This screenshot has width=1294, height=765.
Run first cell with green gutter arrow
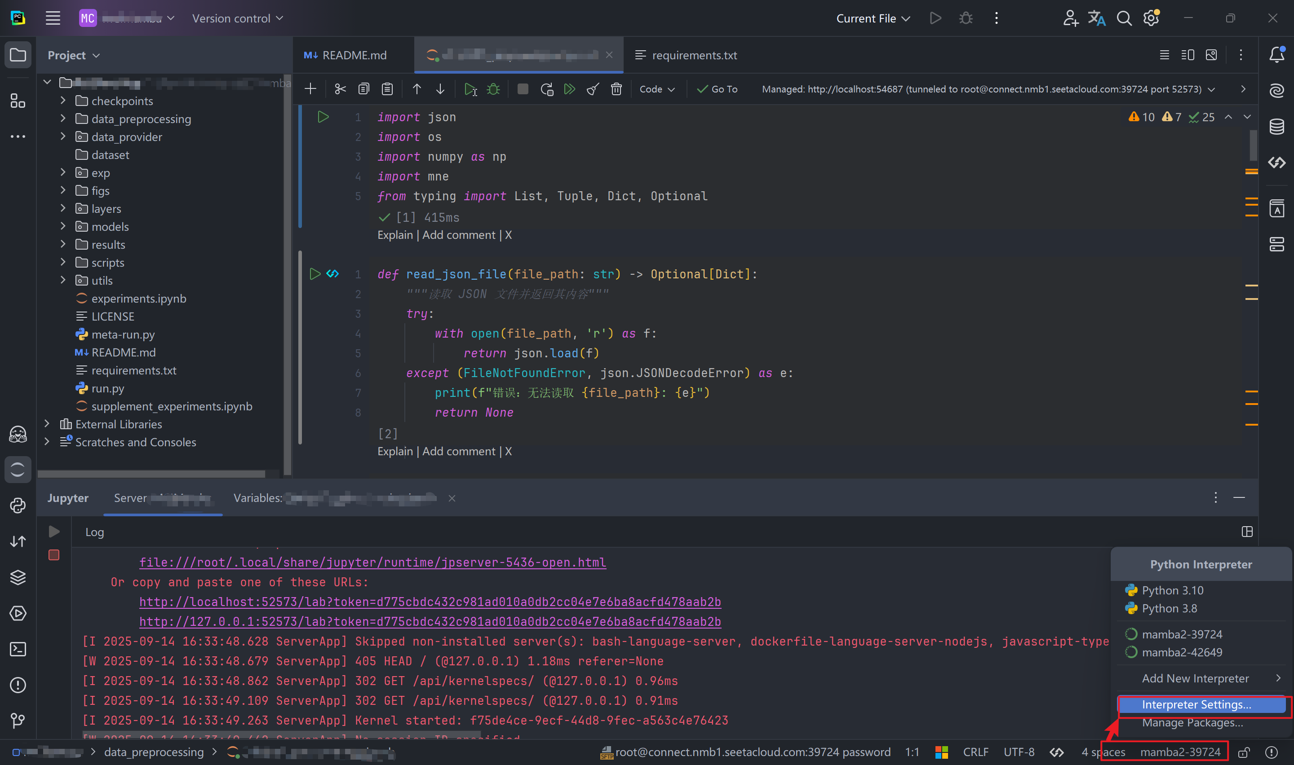tap(323, 117)
